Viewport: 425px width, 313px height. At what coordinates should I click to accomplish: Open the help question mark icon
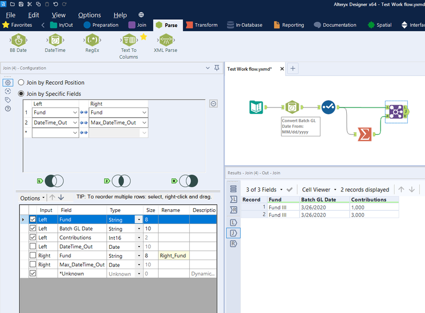coord(8,109)
